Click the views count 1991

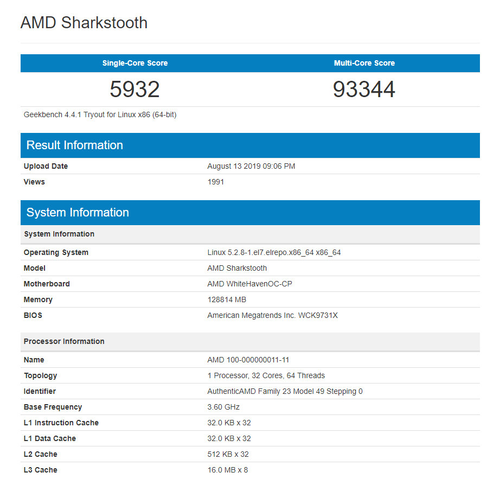coord(215,182)
